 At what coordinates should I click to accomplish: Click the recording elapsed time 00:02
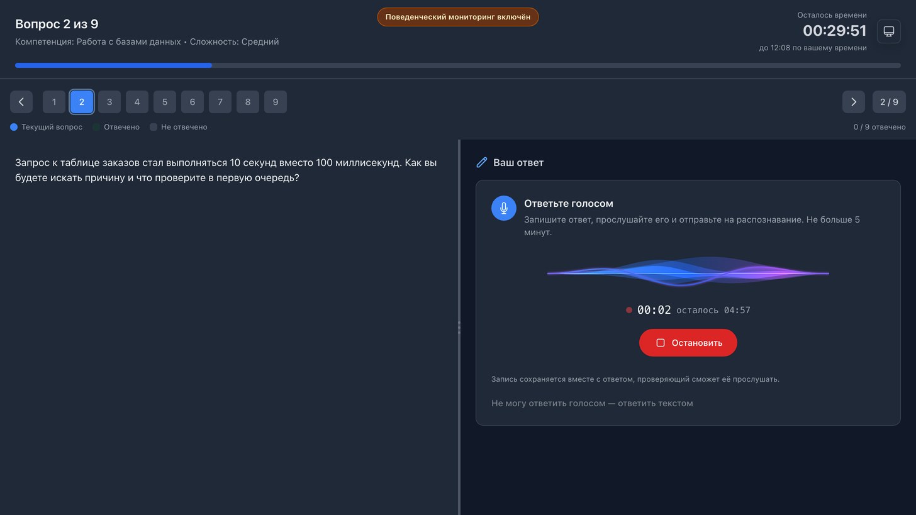click(654, 310)
